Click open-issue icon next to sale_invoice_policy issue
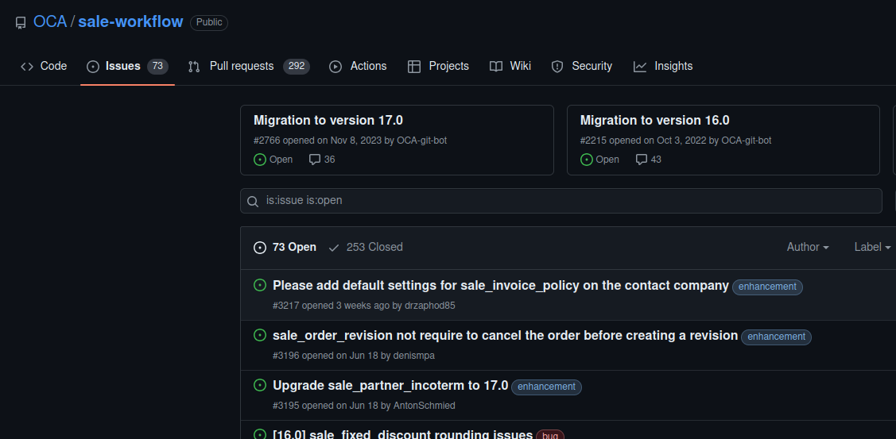The image size is (896, 439). pyautogui.click(x=259, y=285)
